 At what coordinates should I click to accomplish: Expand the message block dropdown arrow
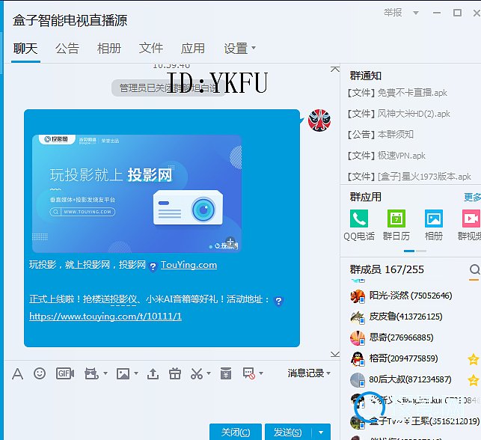tap(261, 373)
